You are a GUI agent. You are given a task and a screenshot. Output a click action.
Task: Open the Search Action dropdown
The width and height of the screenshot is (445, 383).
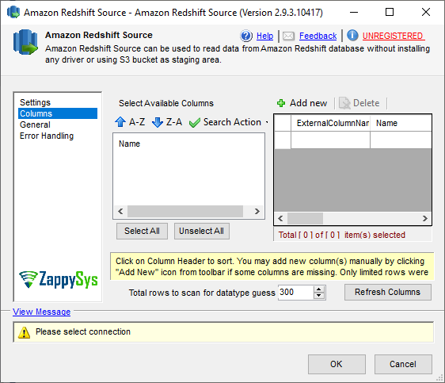(x=229, y=122)
